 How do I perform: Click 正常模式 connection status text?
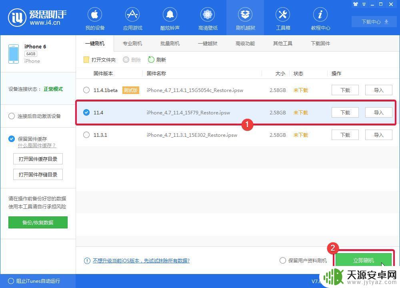53,89
